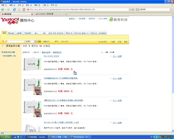
Task: Click the Firefox Back arrow button
Action: coord(2,10)
